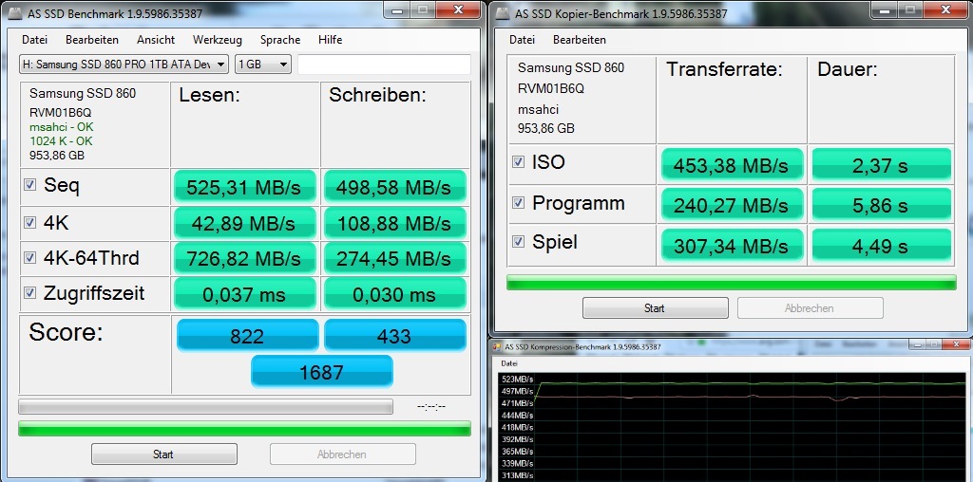Viewport: 973px width, 482px height.
Task: Open Bearbeiten menu in Kopier-Benchmark window
Action: tap(580, 40)
